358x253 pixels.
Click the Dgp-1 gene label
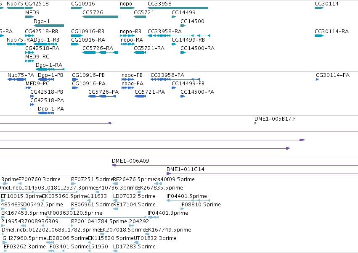click(42, 21)
